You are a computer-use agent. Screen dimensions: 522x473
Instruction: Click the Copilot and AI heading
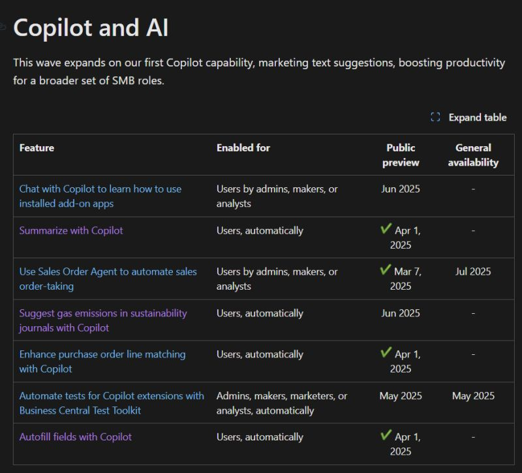[x=91, y=27]
